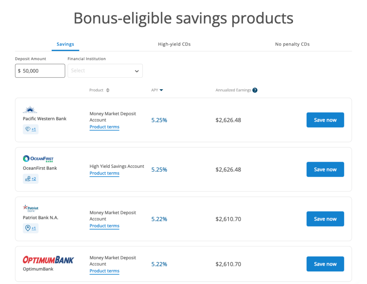Open Product terms for OceanFirst Bank
The width and height of the screenshot is (367, 284).
(x=104, y=173)
